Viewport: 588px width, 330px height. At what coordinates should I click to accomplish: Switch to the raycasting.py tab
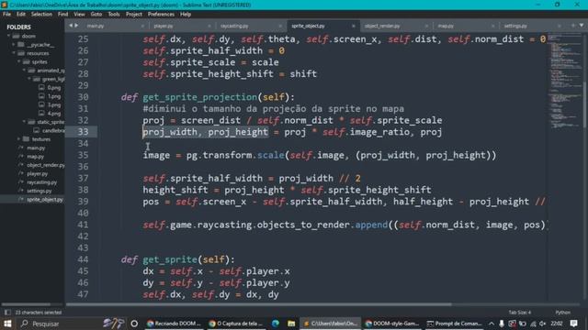pyautogui.click(x=234, y=26)
